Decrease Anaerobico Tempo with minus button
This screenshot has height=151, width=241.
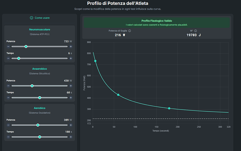(8, 98)
